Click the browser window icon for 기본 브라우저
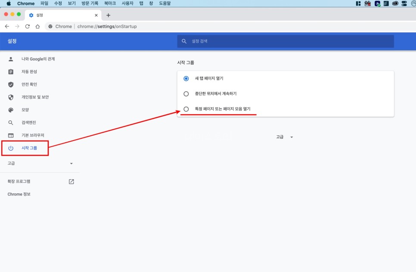Viewport: 416px width, 272px height. click(x=11, y=135)
